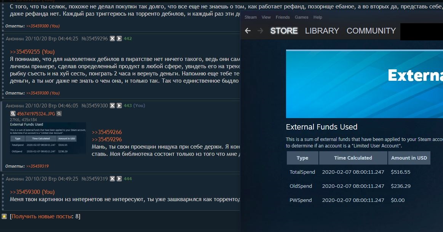Click the magnifier icon before 456741975324.JPG
The image size is (443, 232).
pyautogui.click(x=13, y=114)
